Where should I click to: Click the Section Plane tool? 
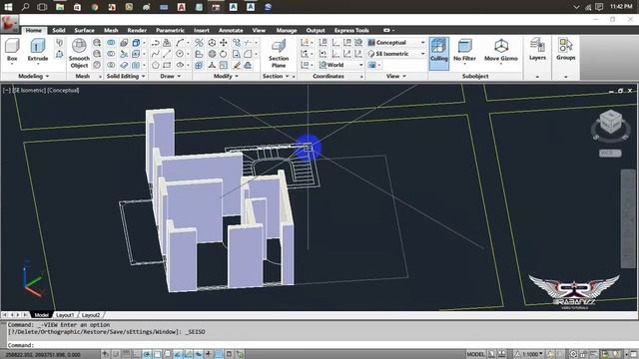279,53
